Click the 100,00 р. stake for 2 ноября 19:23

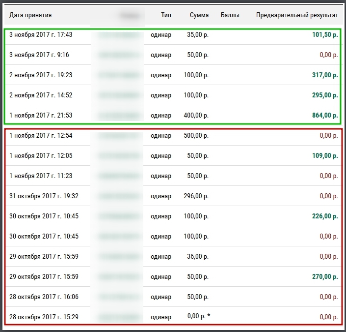[196, 75]
